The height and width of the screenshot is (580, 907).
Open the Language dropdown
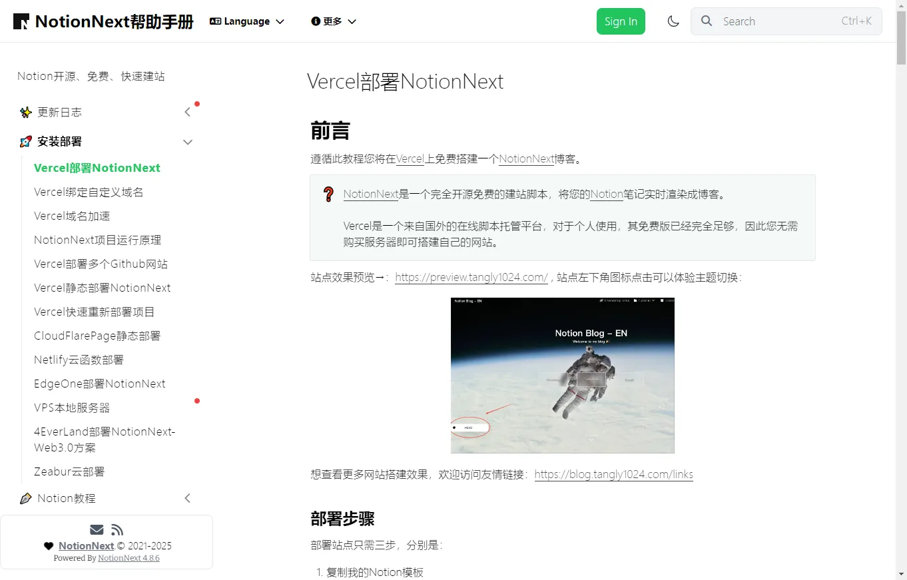[247, 21]
